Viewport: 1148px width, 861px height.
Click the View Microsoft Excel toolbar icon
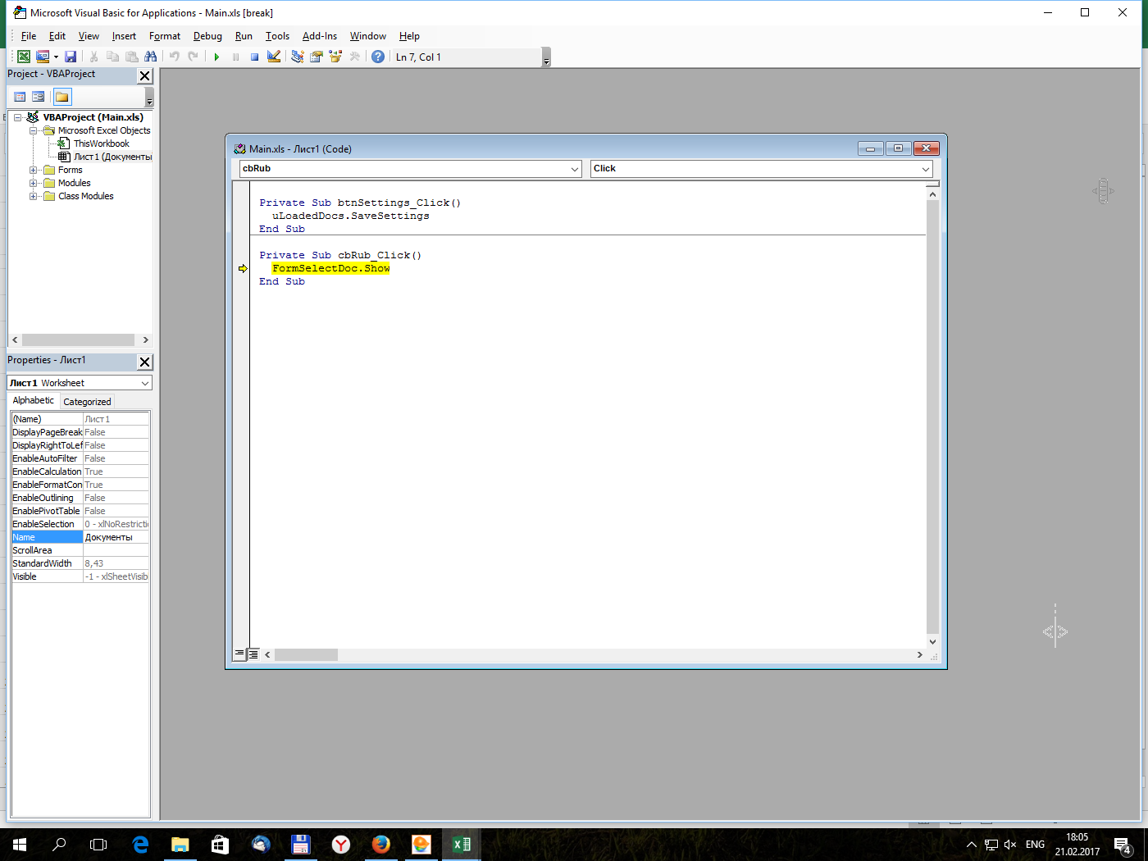[24, 57]
